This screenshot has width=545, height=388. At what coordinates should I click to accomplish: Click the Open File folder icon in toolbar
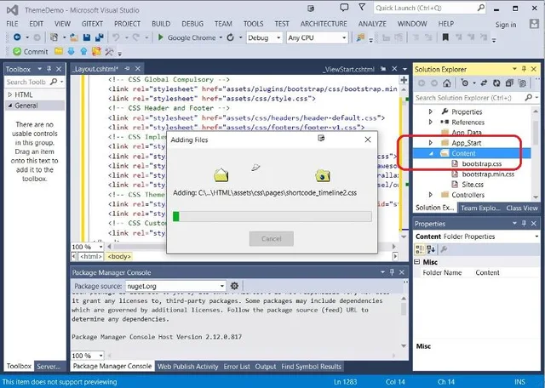point(74,37)
